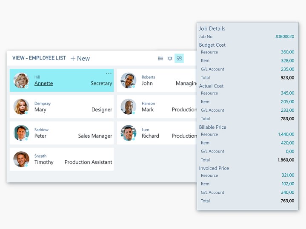Screen dimensions: 306x229
Task: Click Budget Cost Resource value 360,00
Action: pos(287,52)
